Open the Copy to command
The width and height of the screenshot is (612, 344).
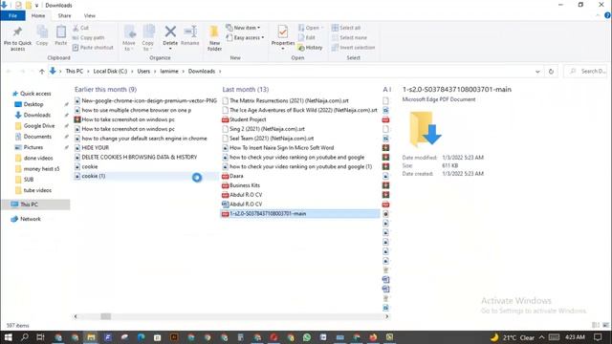[147, 38]
